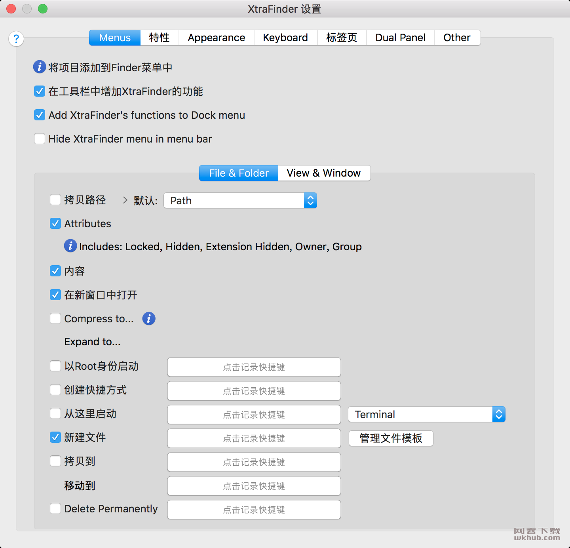Uncheck the Attributes checkbox
Screen dimensions: 570x548
pos(55,224)
